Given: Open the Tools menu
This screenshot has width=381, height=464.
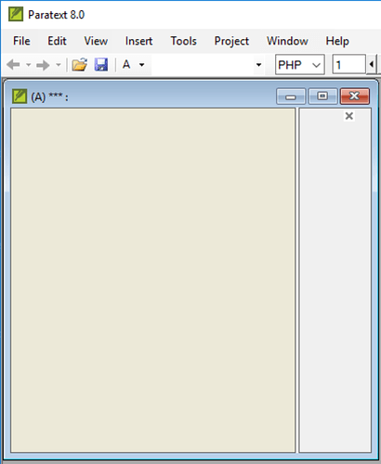Looking at the screenshot, I should (183, 41).
